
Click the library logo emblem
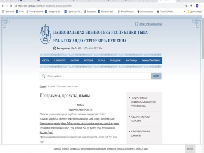45,34
